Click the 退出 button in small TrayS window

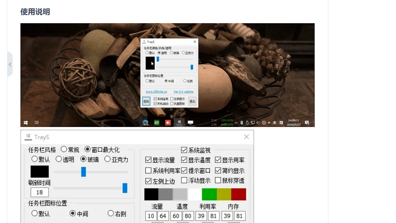192,101
